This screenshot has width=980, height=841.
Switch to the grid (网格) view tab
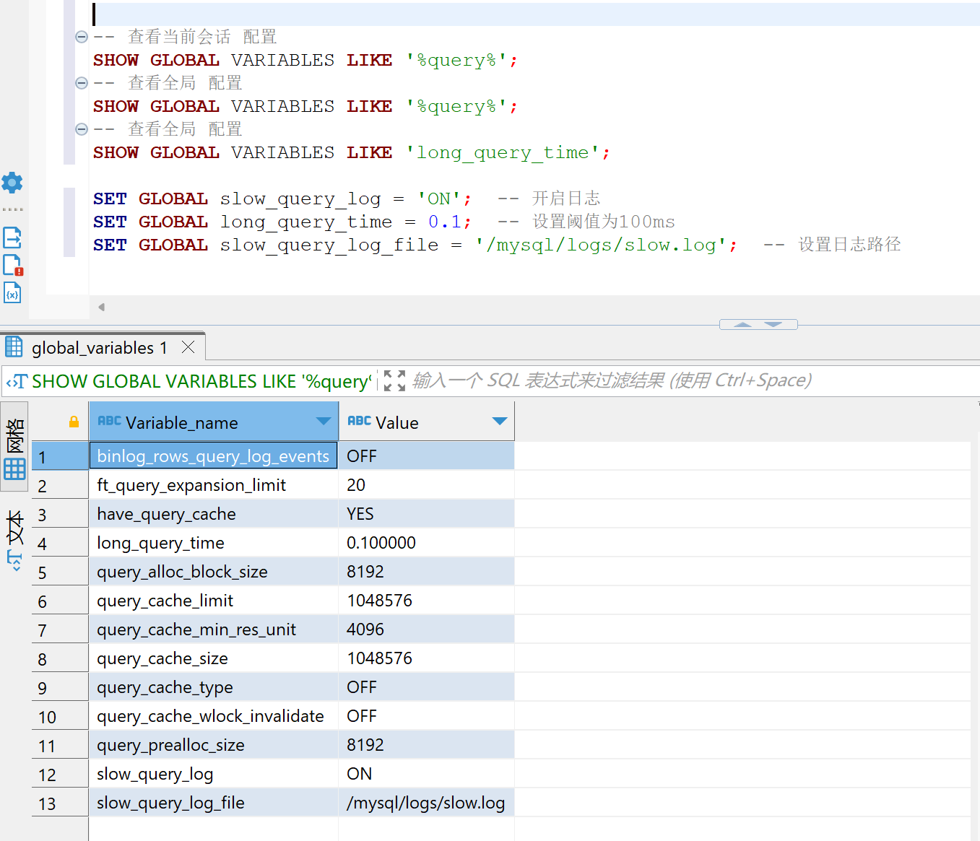[14, 448]
